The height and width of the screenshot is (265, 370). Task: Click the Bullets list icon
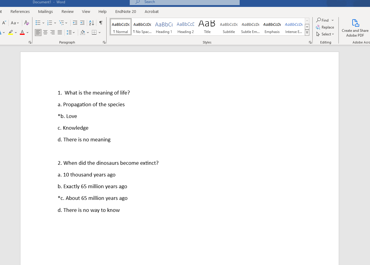point(38,23)
